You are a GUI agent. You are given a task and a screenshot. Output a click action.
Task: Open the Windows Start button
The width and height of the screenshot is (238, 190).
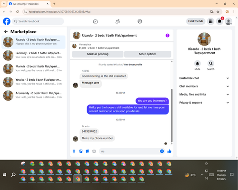4,175
